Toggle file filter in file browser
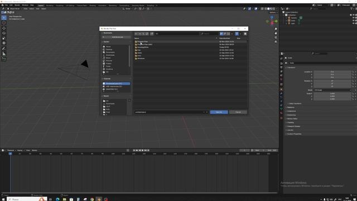357x201 pixels. point(237,33)
